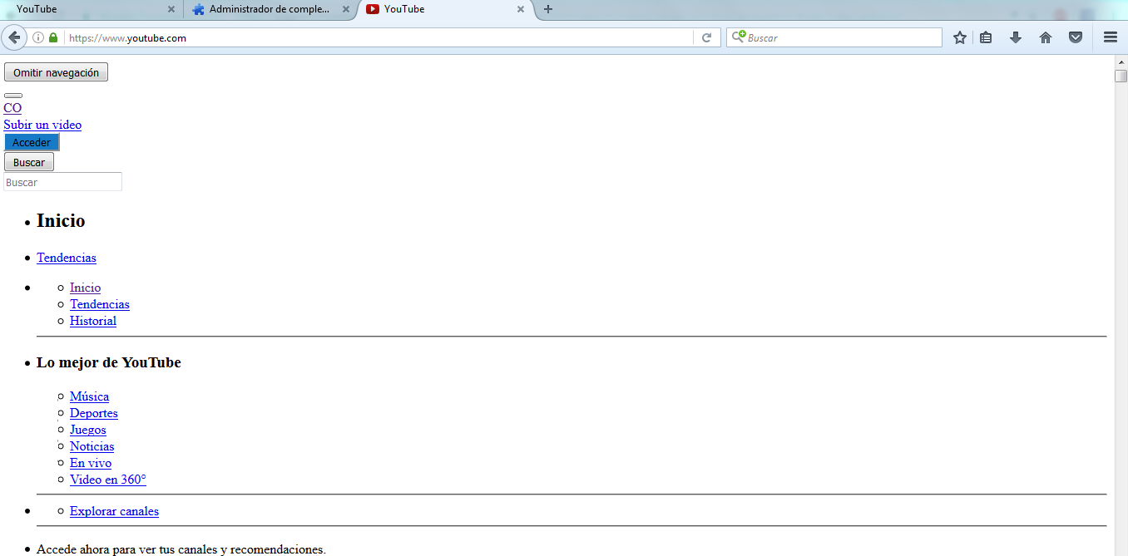
Task: Go back with the browser back arrow
Action: tap(14, 37)
